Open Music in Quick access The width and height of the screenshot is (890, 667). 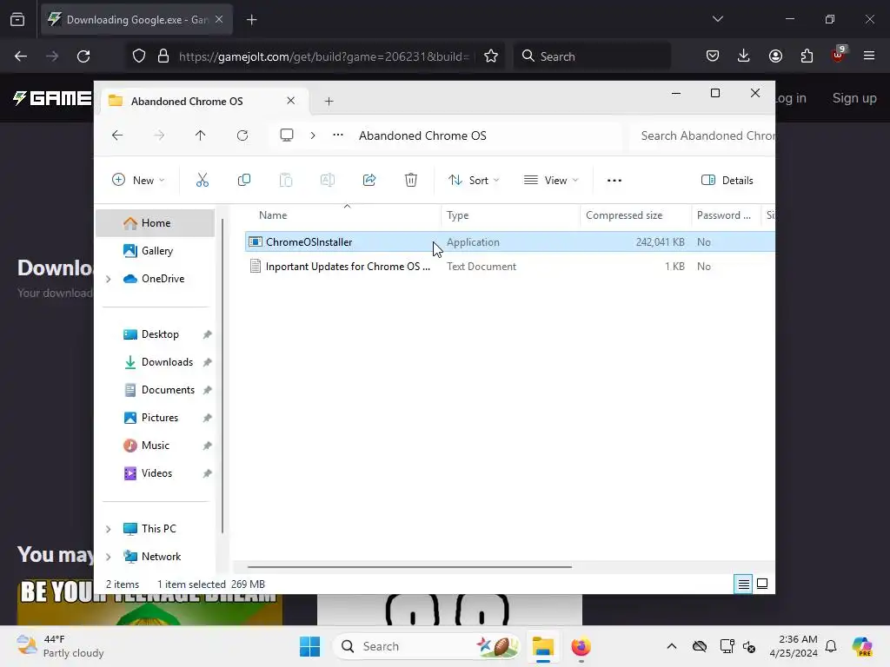click(x=156, y=446)
